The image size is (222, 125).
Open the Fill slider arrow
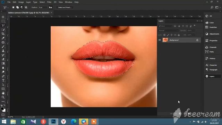coord(194,35)
